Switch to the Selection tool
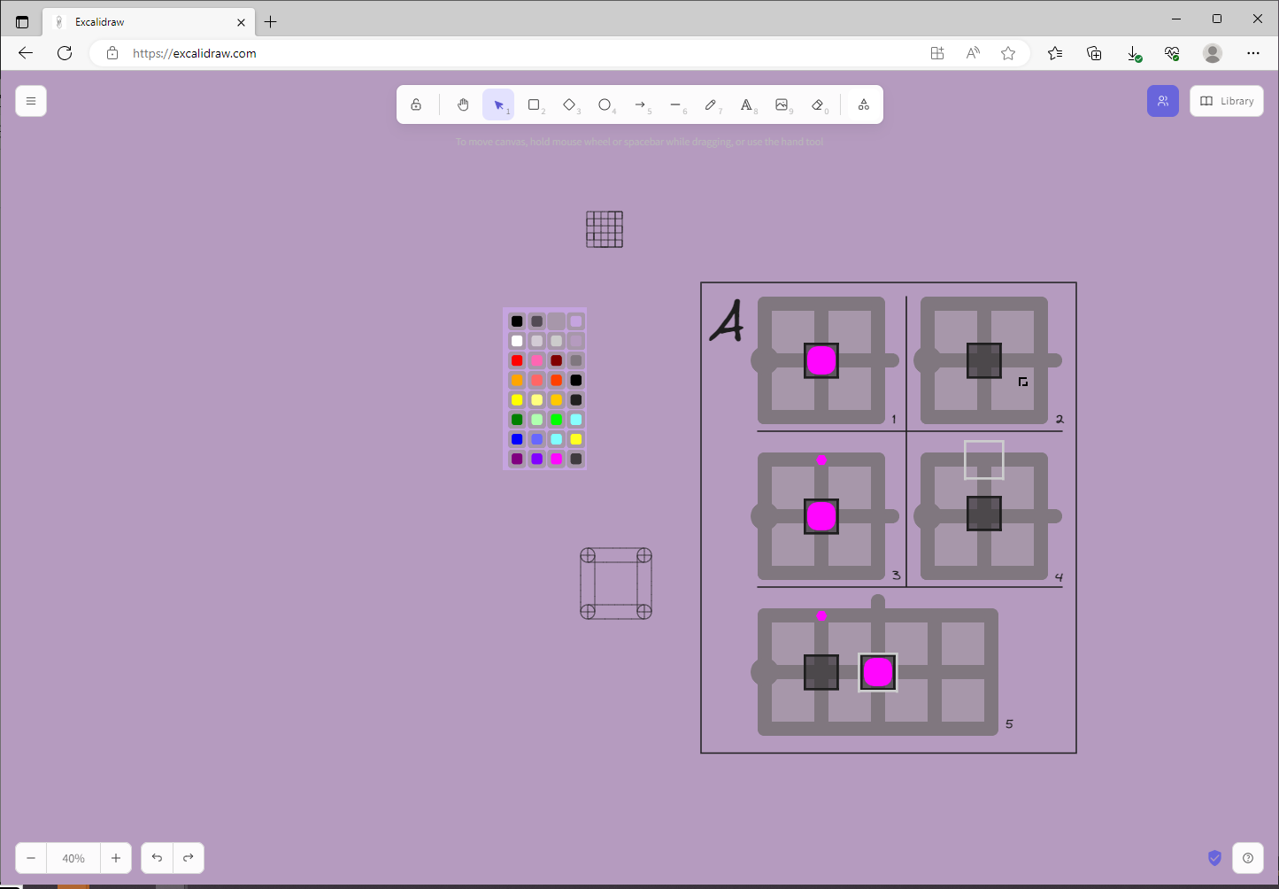This screenshot has width=1279, height=889. pos(497,104)
